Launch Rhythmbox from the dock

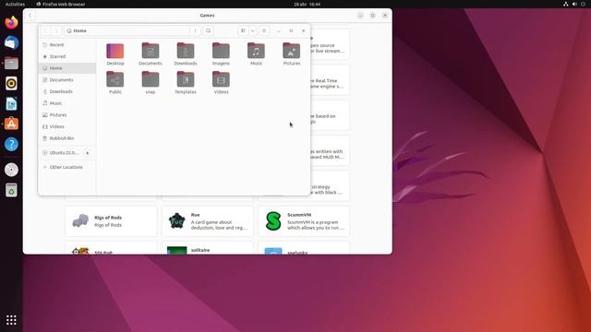click(11, 83)
